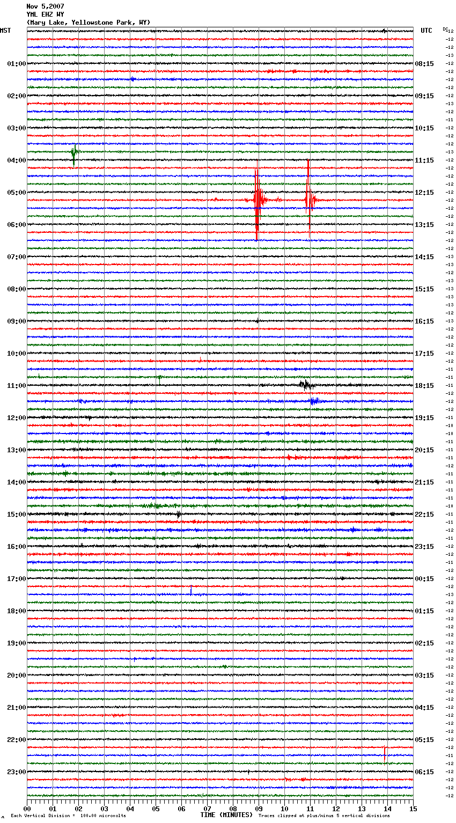The width and height of the screenshot is (456, 823).
Task: Select the "16:15" UTC time label
Action: tap(424, 321)
